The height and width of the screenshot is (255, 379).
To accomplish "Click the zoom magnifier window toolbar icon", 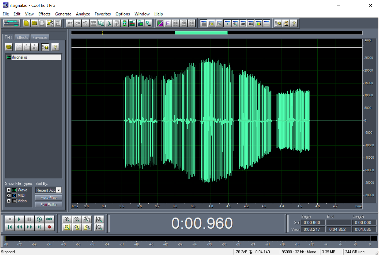I will click(235, 23).
